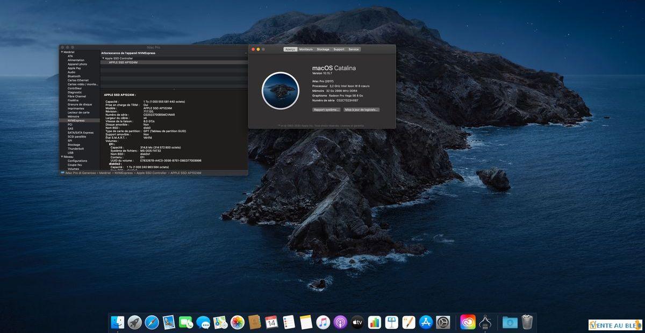Open Safari compass icon in Dock
The width and height of the screenshot is (645, 333).
[152, 322]
